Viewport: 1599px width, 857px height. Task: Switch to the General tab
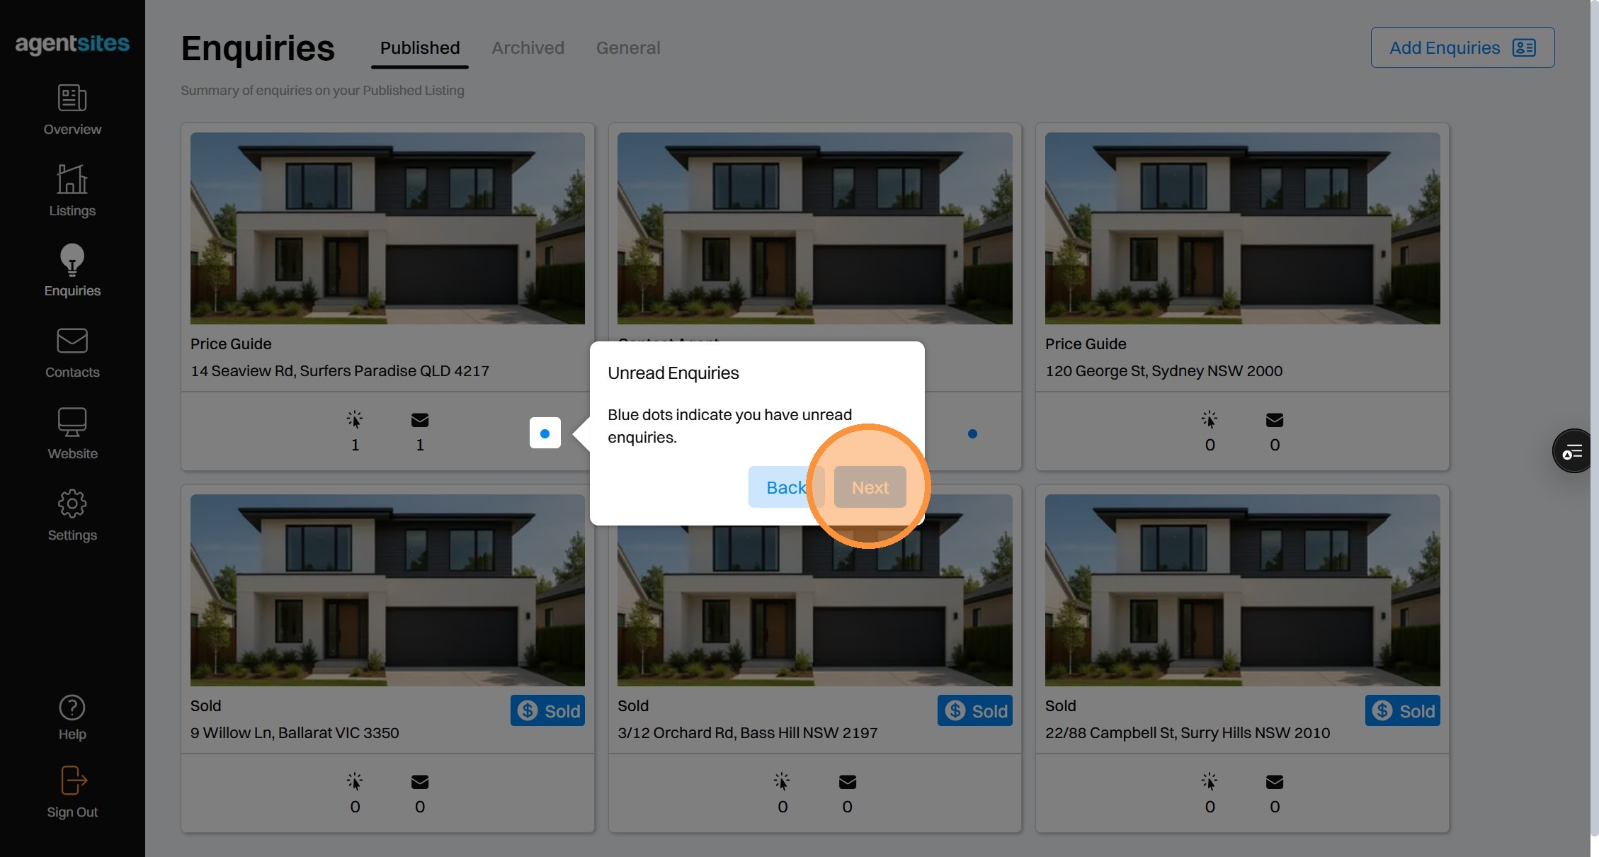[627, 48]
